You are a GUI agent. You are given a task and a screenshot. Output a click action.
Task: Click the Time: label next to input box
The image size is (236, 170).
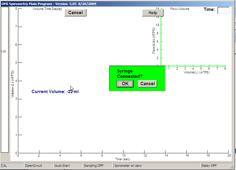tap(209, 9)
